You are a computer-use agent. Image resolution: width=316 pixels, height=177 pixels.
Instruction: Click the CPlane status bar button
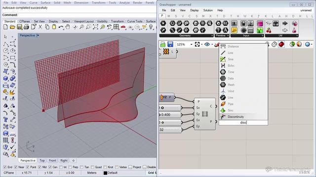click(9, 173)
